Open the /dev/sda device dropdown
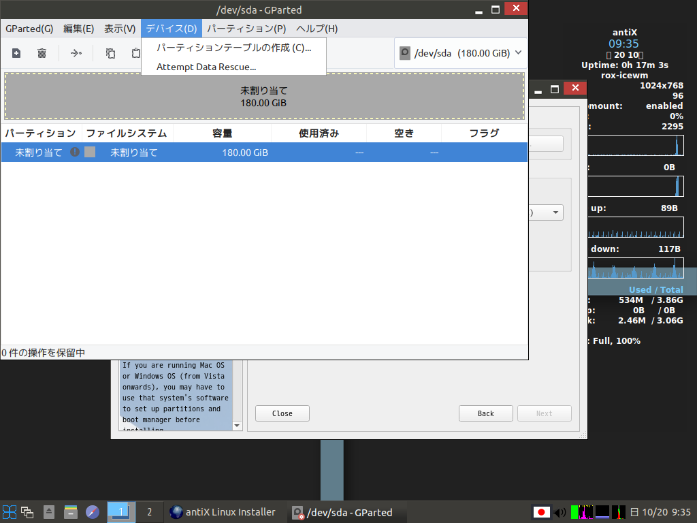Image resolution: width=697 pixels, height=523 pixels. click(461, 53)
